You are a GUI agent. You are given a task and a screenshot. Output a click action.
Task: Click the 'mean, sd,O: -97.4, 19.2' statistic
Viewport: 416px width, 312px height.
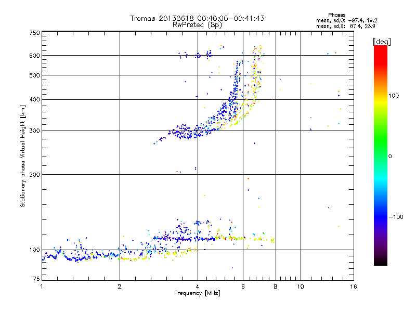346,20
